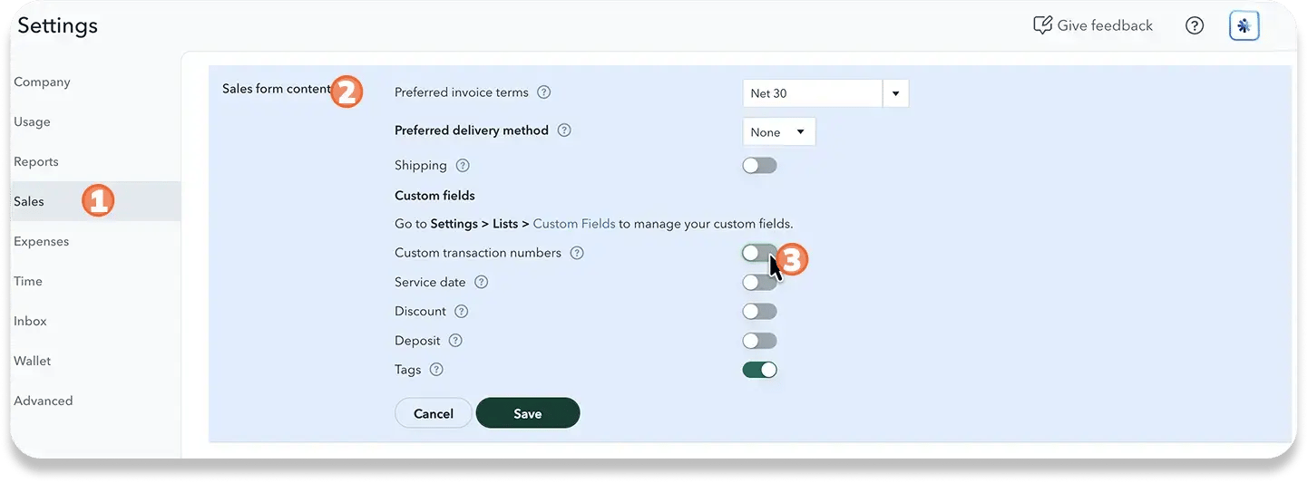This screenshot has width=1308, height=483.
Task: Go to Company settings tab
Action: 42,82
